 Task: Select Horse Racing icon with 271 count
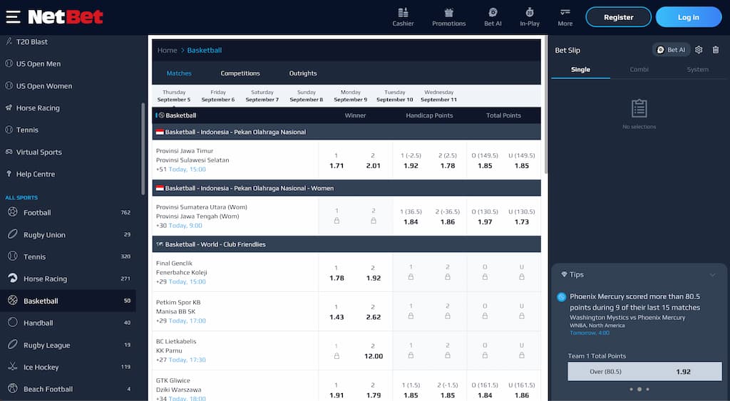click(x=13, y=278)
